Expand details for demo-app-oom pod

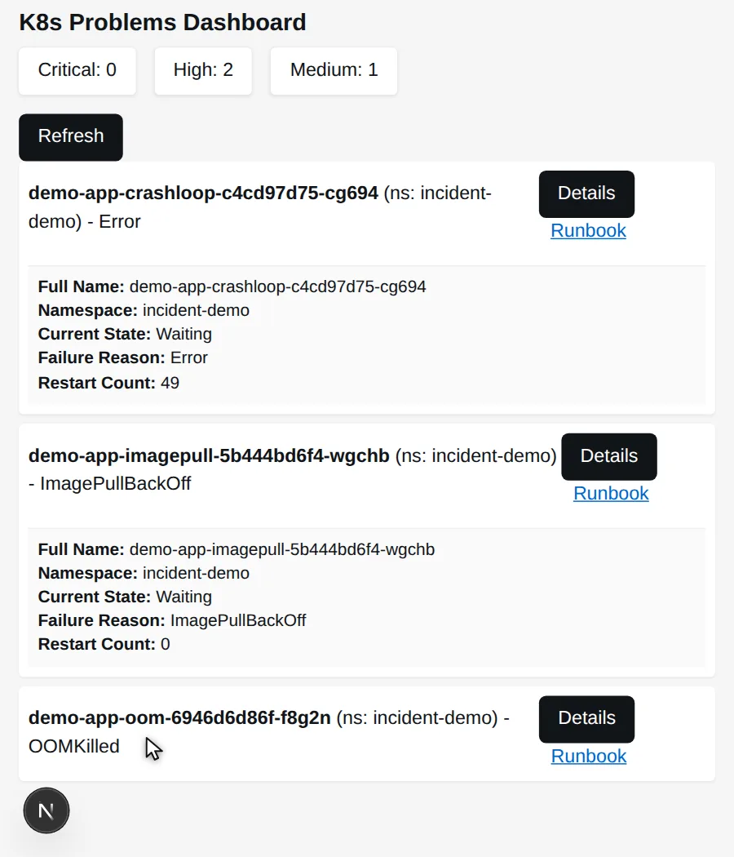pos(586,719)
